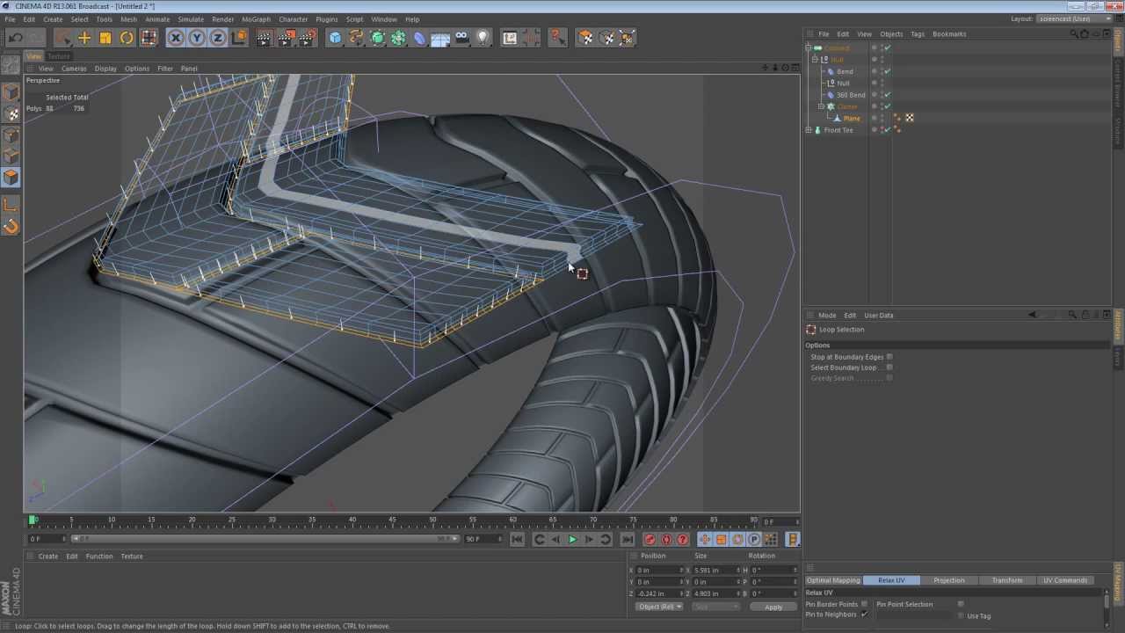Open the Layout dropdown
Screen dimensions: 1125x633
[x=1074, y=18]
